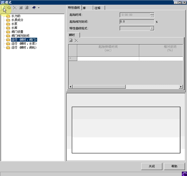
Task: Click the 起始相对封闭 input field
Action: pyautogui.click(x=137, y=22)
